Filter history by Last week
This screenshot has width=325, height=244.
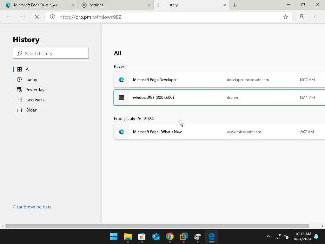35,100
